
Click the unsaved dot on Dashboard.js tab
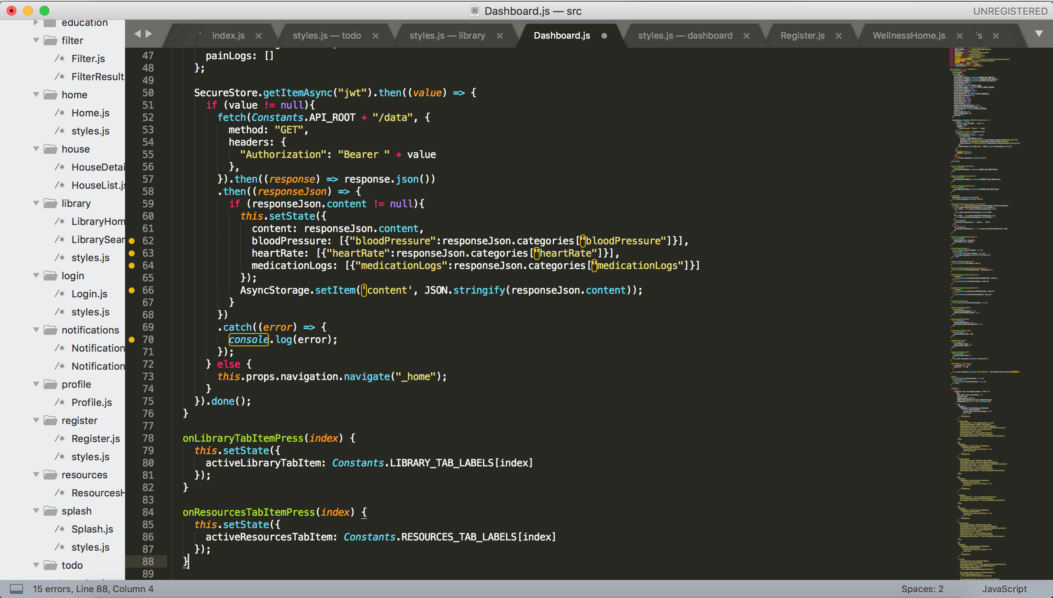point(604,36)
